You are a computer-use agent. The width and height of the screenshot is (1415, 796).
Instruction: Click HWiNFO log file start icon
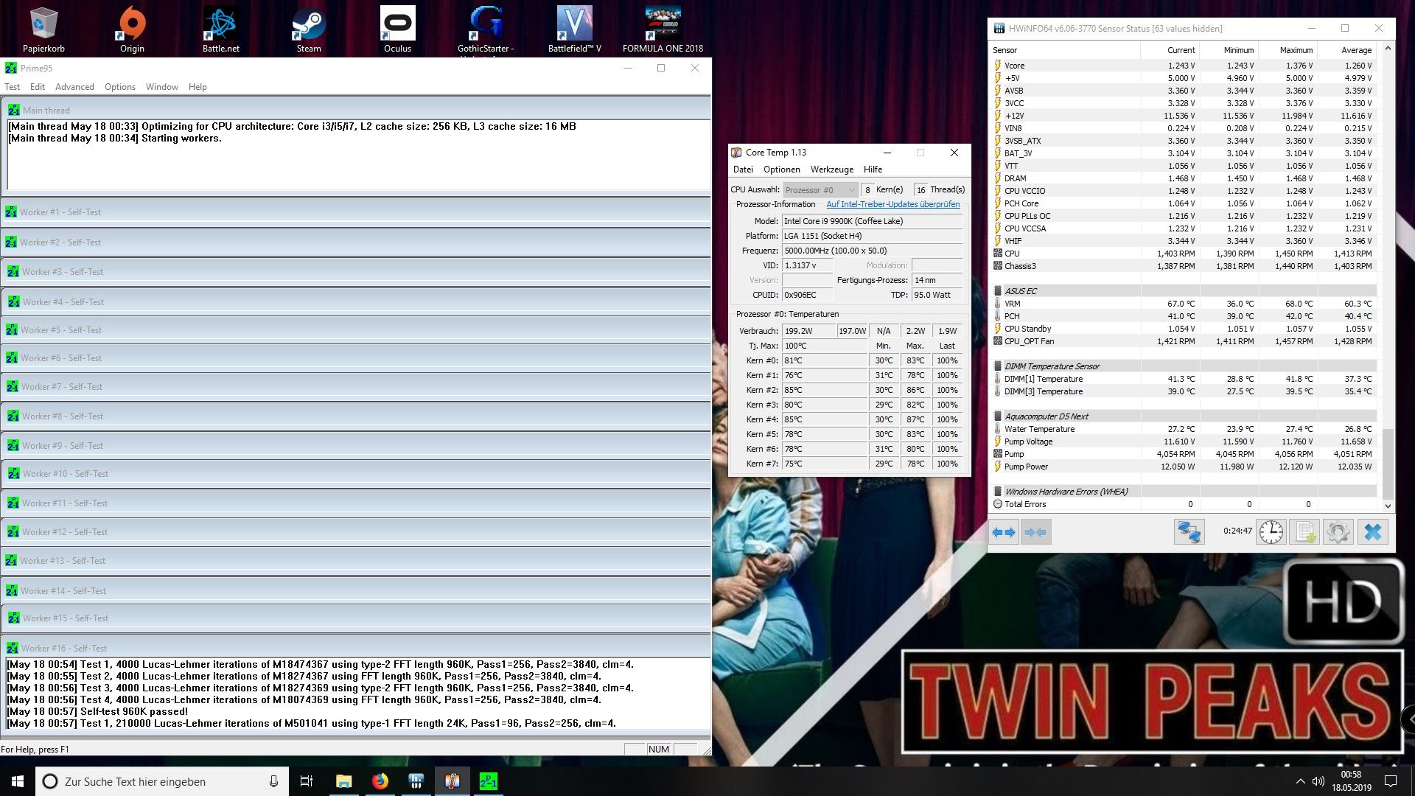(x=1304, y=531)
